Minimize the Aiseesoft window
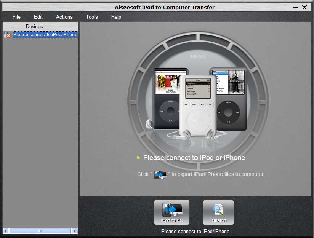 pos(296,7)
